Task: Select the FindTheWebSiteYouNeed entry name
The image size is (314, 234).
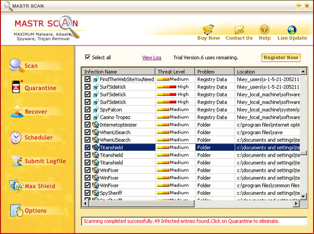Action: (x=127, y=80)
